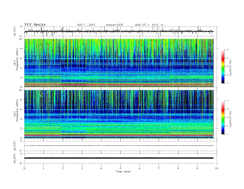Click the 'VLF Spectra' title text
Screen dimensions: 244x189
point(35,24)
